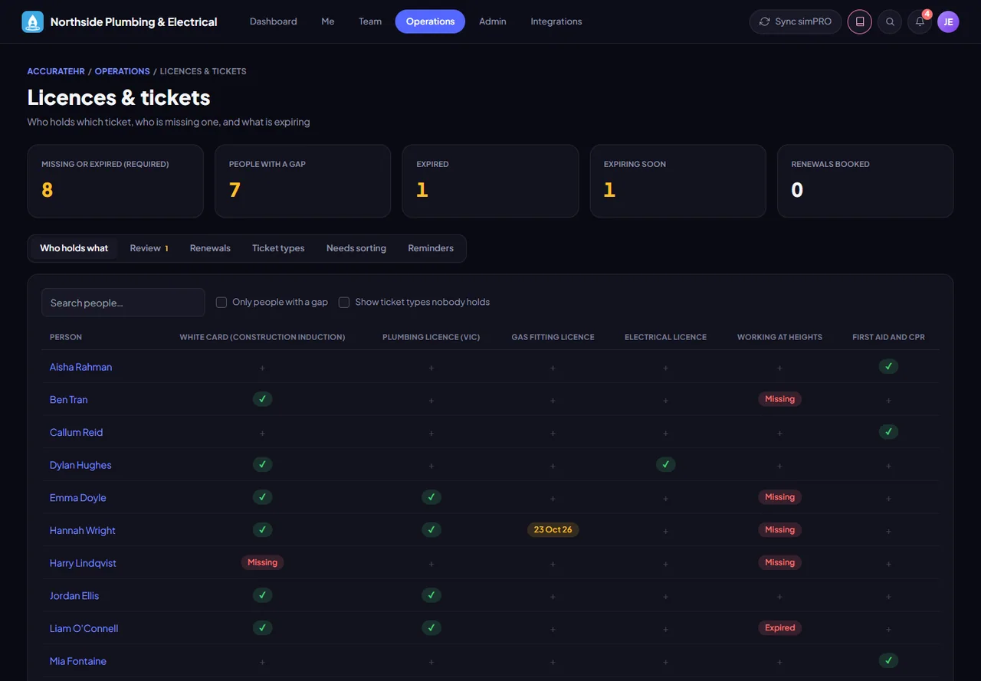Open the Ticket types tab
The height and width of the screenshot is (681, 981).
tap(278, 248)
